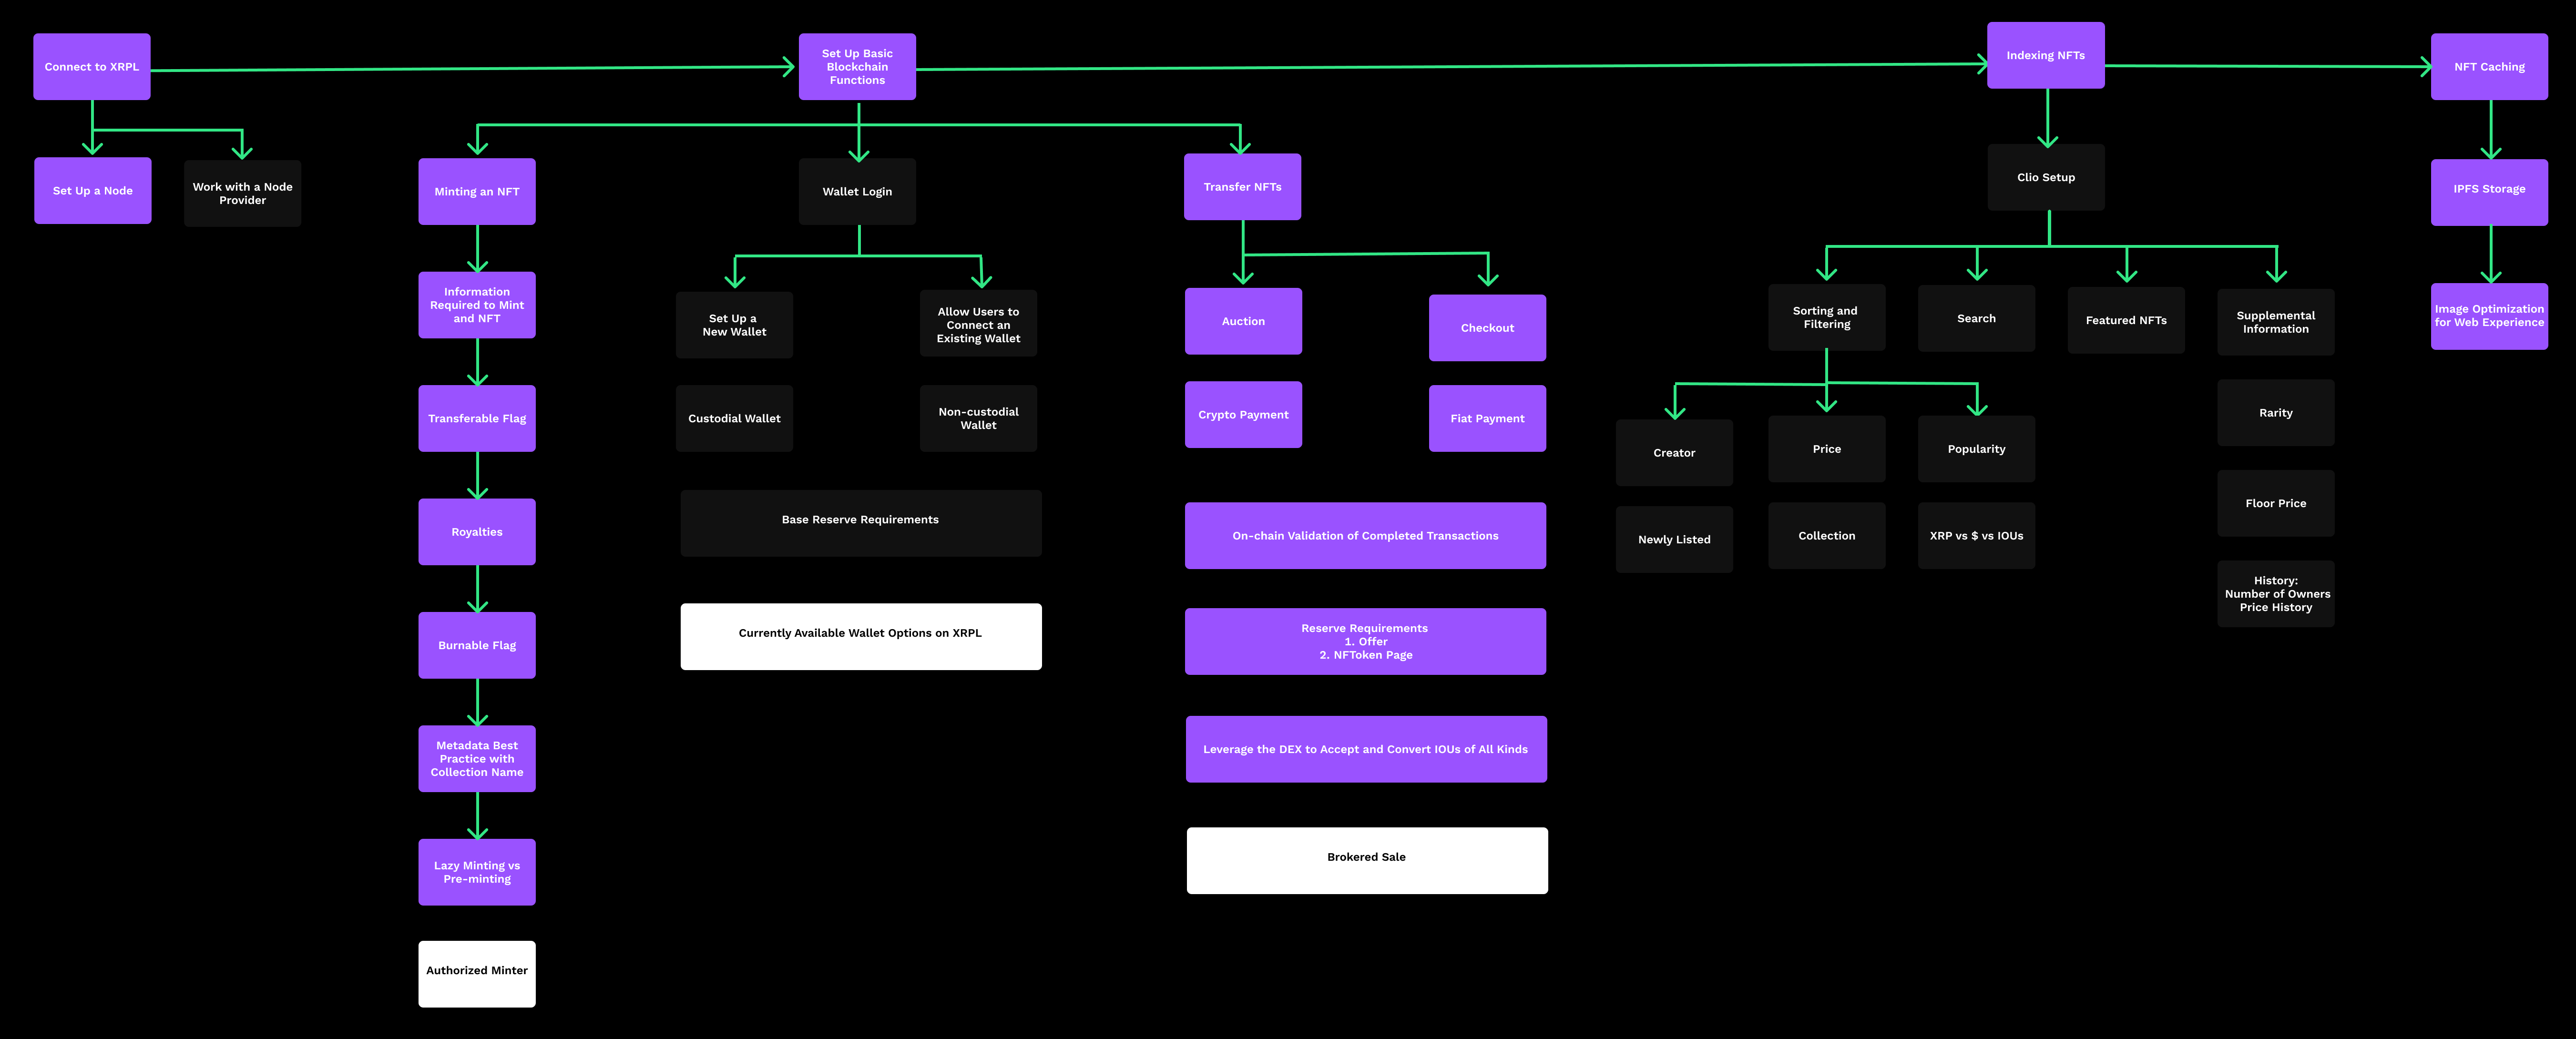This screenshot has width=2576, height=1039.
Task: Click the Royalties node
Action: click(x=476, y=532)
